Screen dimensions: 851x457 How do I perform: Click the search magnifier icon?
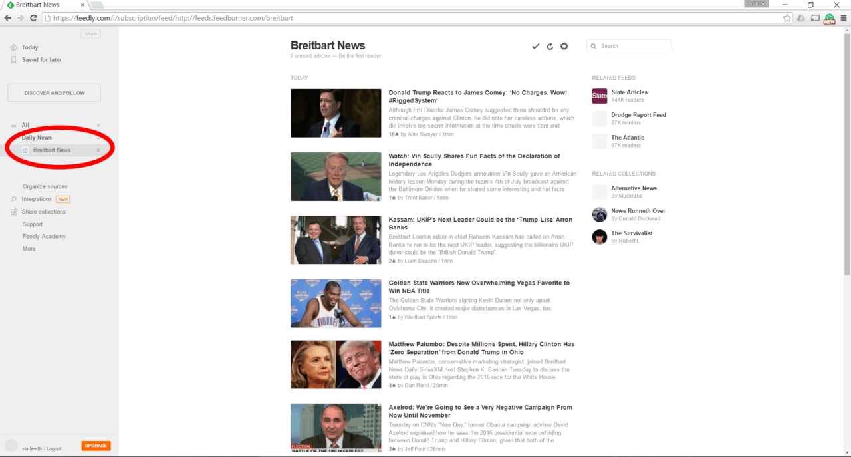click(x=594, y=46)
